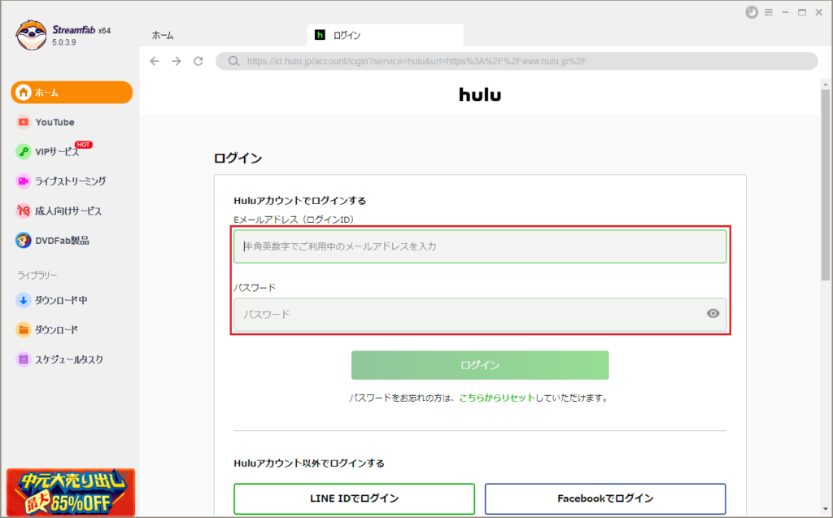Click the DVDFab products mascot icon
Viewport: 833px width, 518px height.
tap(24, 241)
